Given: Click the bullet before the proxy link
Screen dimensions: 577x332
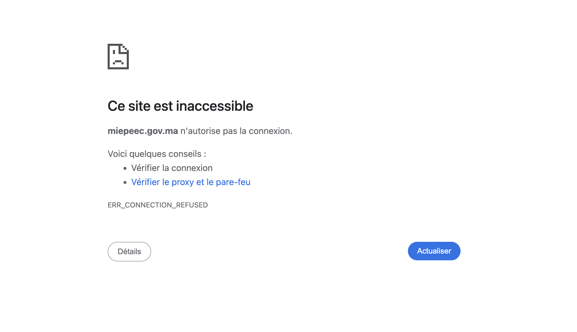Looking at the screenshot, I should [125, 182].
